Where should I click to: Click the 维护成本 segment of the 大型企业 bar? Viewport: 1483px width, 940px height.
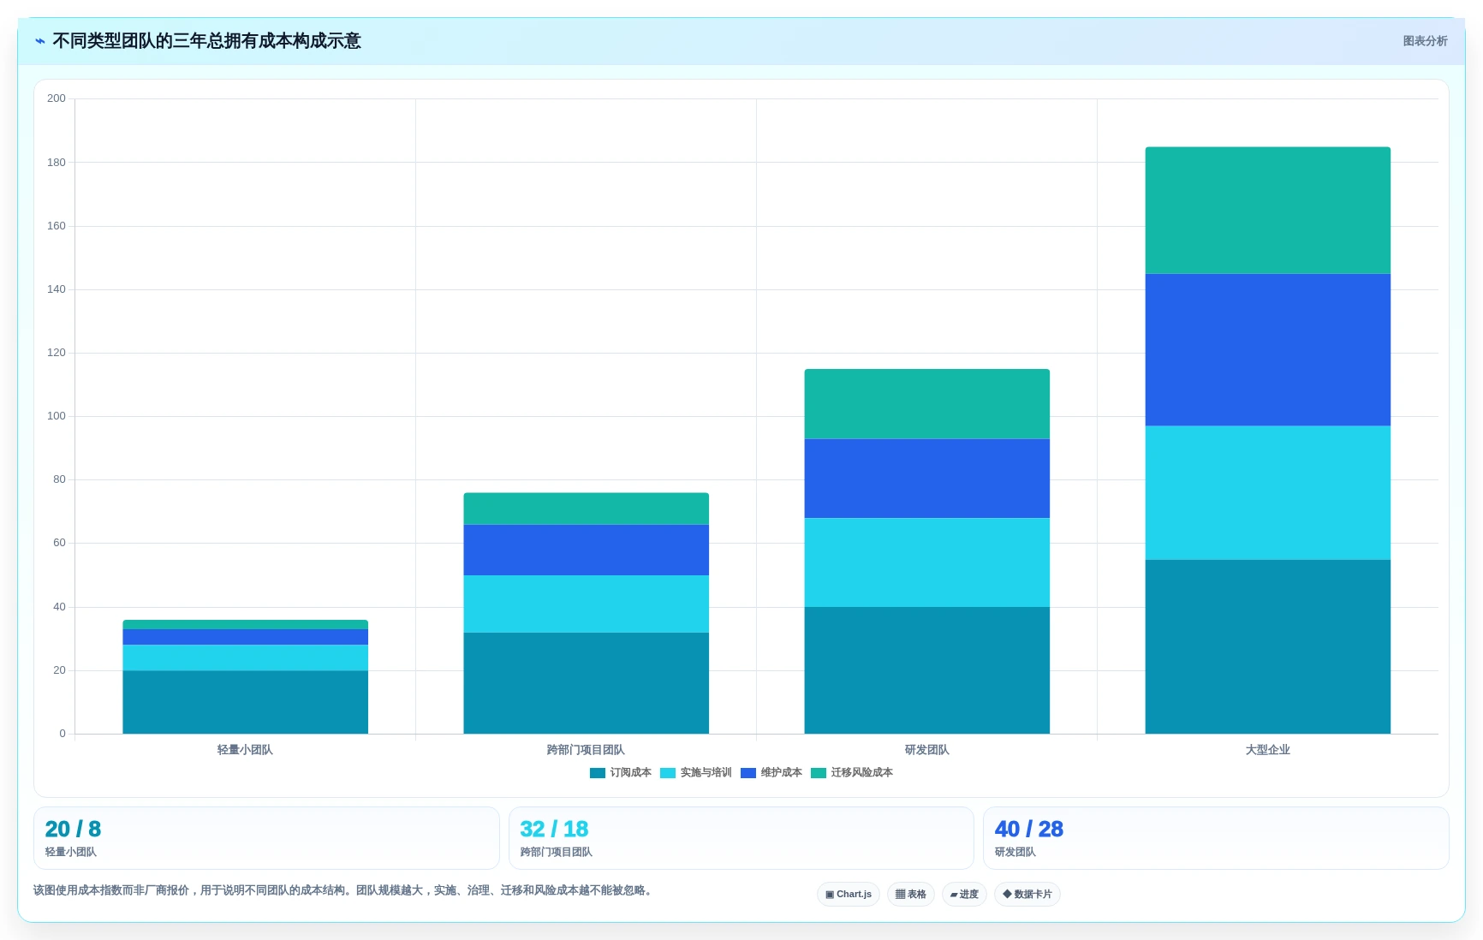coord(1268,350)
